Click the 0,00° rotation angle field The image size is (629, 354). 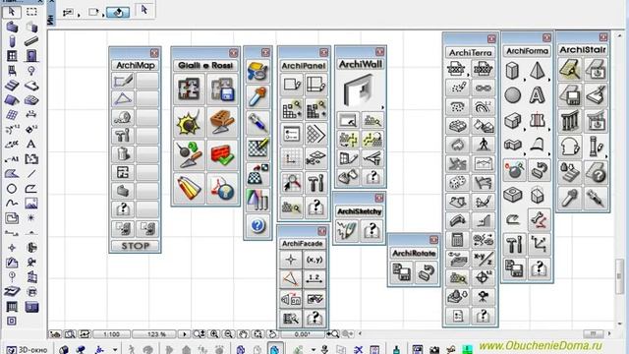[x=302, y=334]
